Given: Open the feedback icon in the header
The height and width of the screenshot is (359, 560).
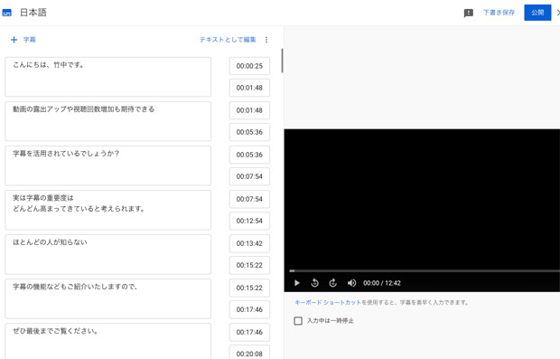Looking at the screenshot, I should point(468,14).
